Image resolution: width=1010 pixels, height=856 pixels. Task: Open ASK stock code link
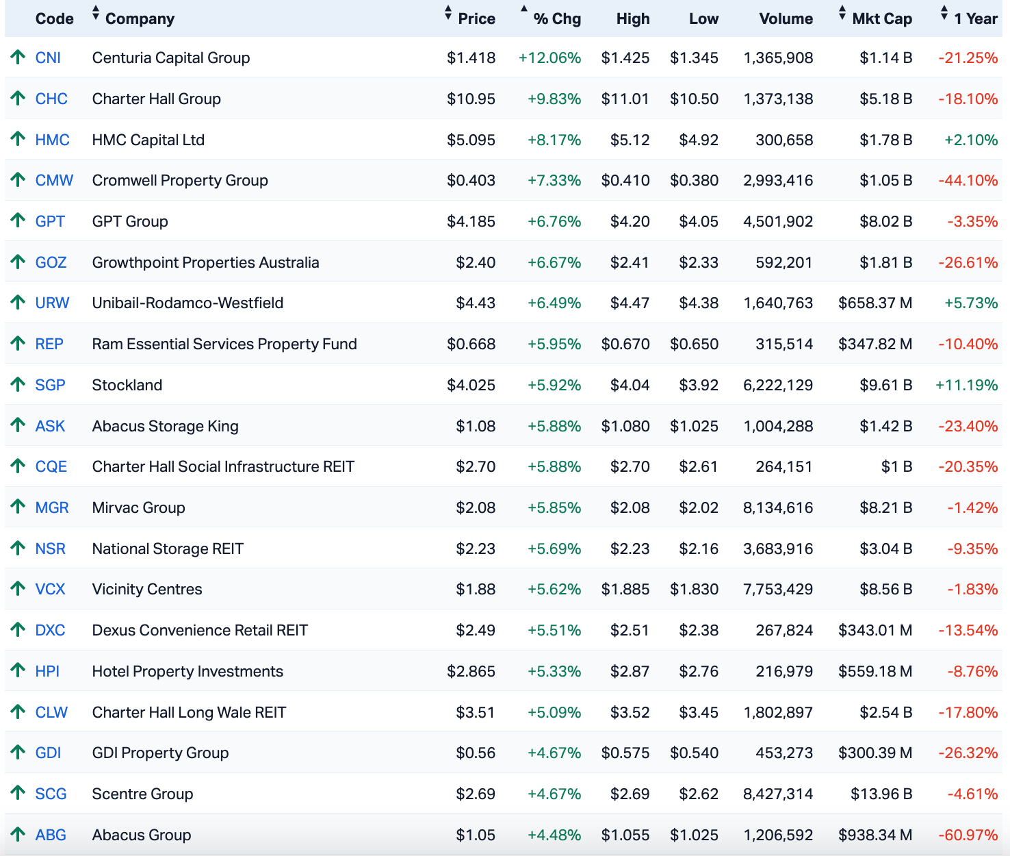click(x=50, y=426)
